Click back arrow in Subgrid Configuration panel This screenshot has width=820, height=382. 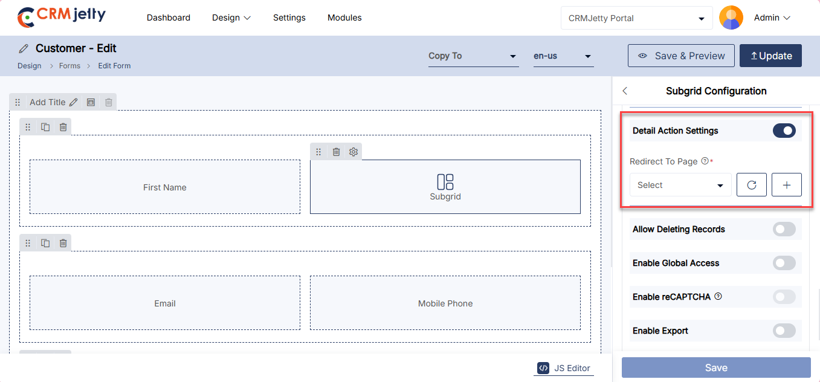pyautogui.click(x=625, y=91)
